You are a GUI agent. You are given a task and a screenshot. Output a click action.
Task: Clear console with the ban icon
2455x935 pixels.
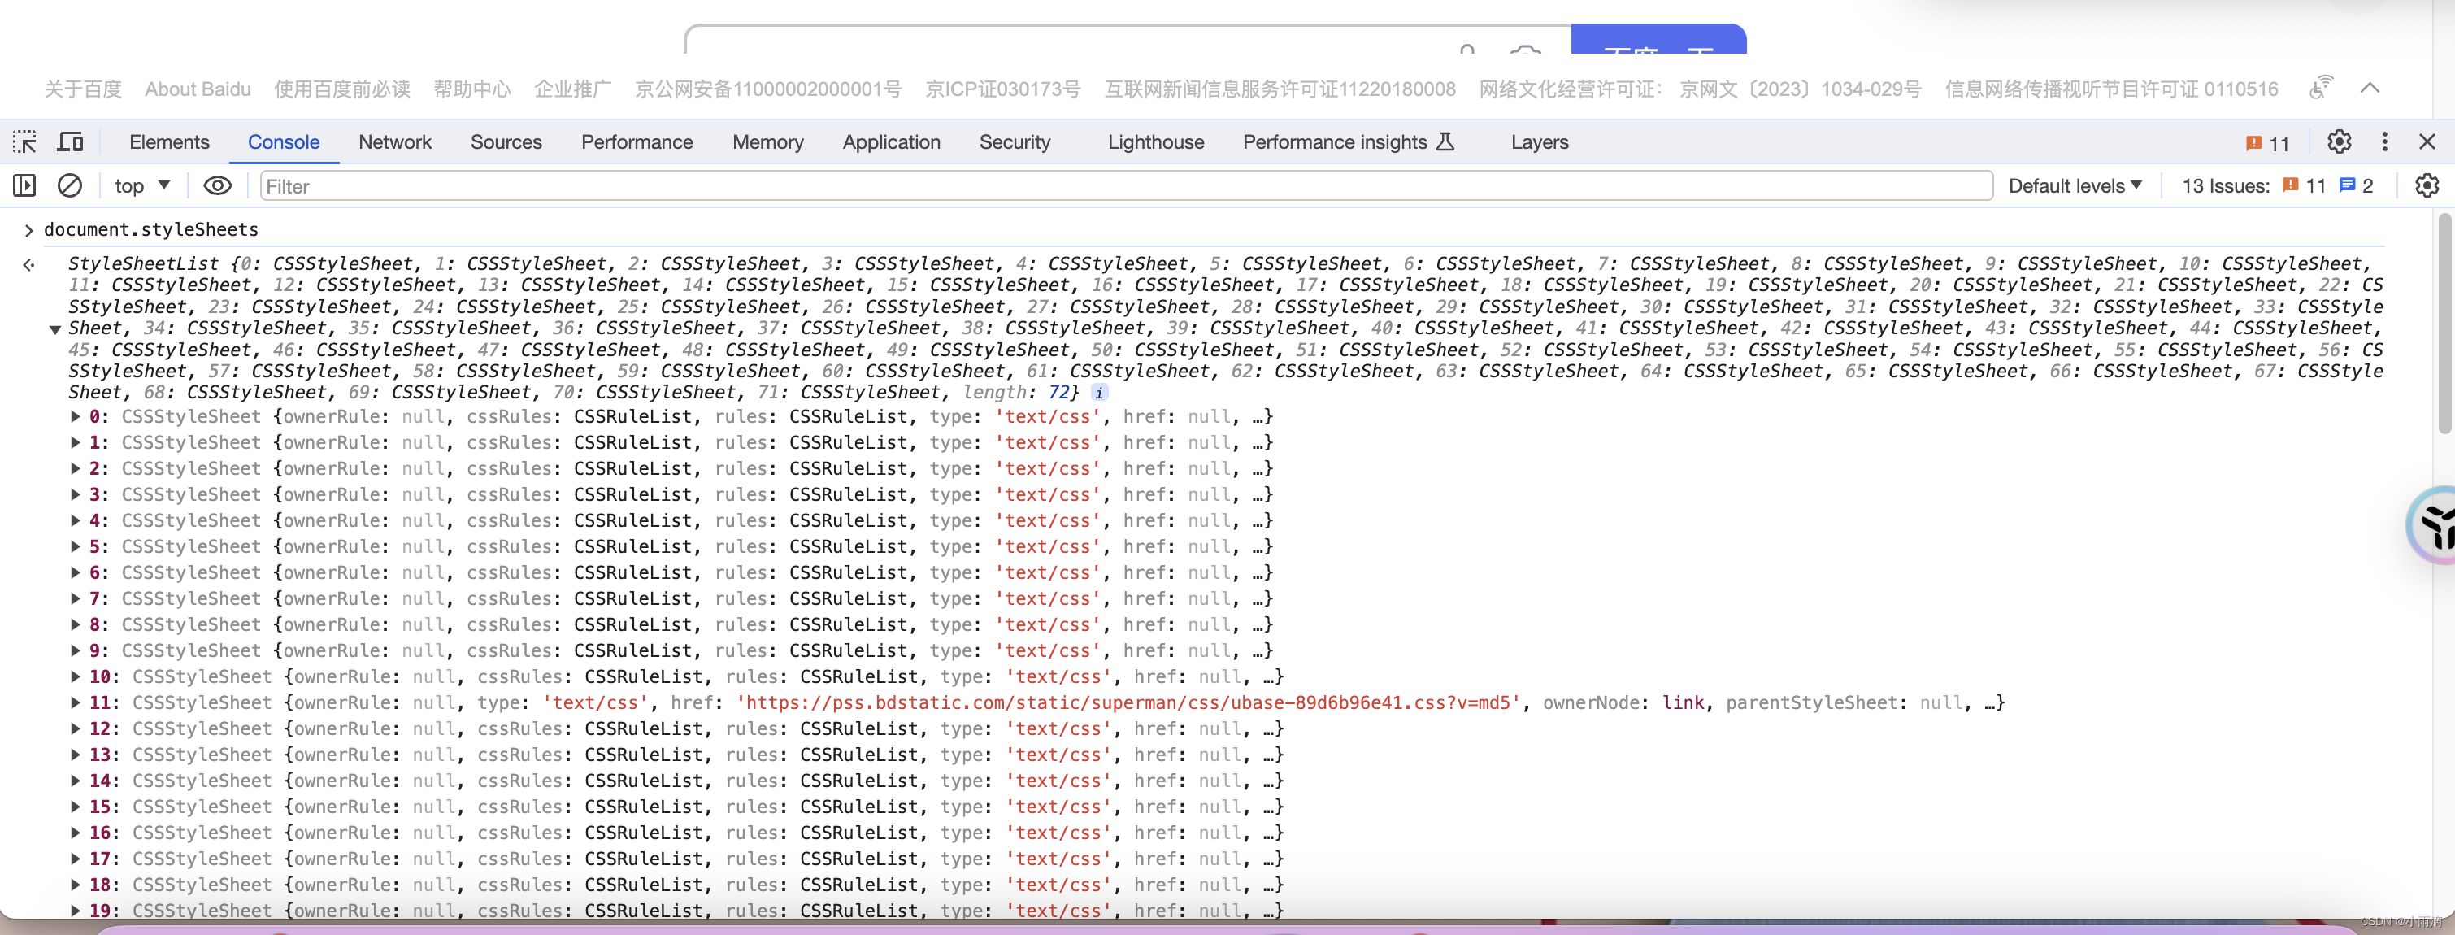click(x=70, y=186)
